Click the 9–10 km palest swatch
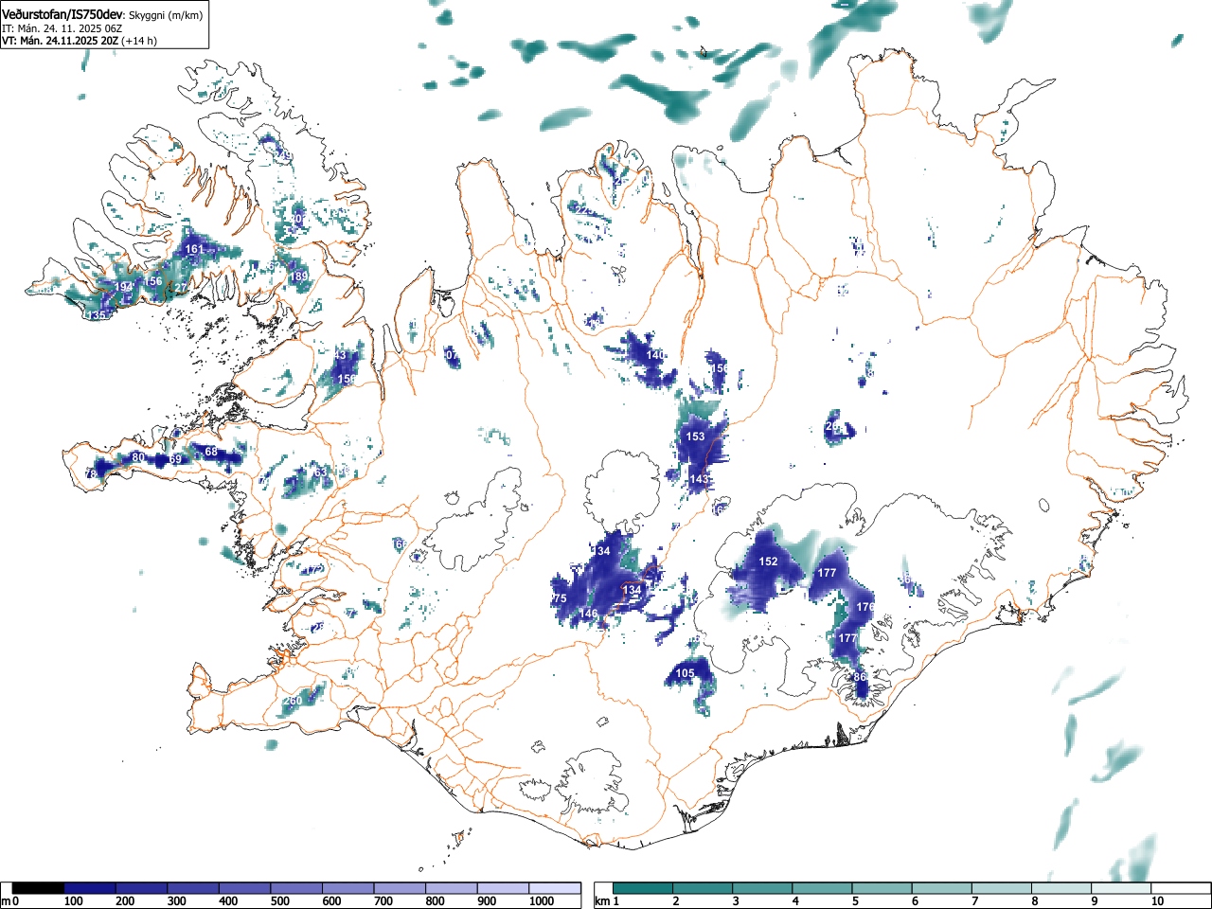This screenshot has height=909, width=1212. pos(1120,888)
